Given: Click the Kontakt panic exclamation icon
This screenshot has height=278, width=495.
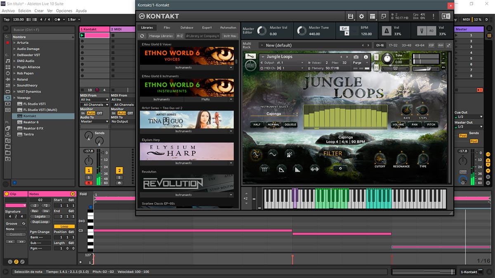Looking at the screenshot, I should (433, 16).
